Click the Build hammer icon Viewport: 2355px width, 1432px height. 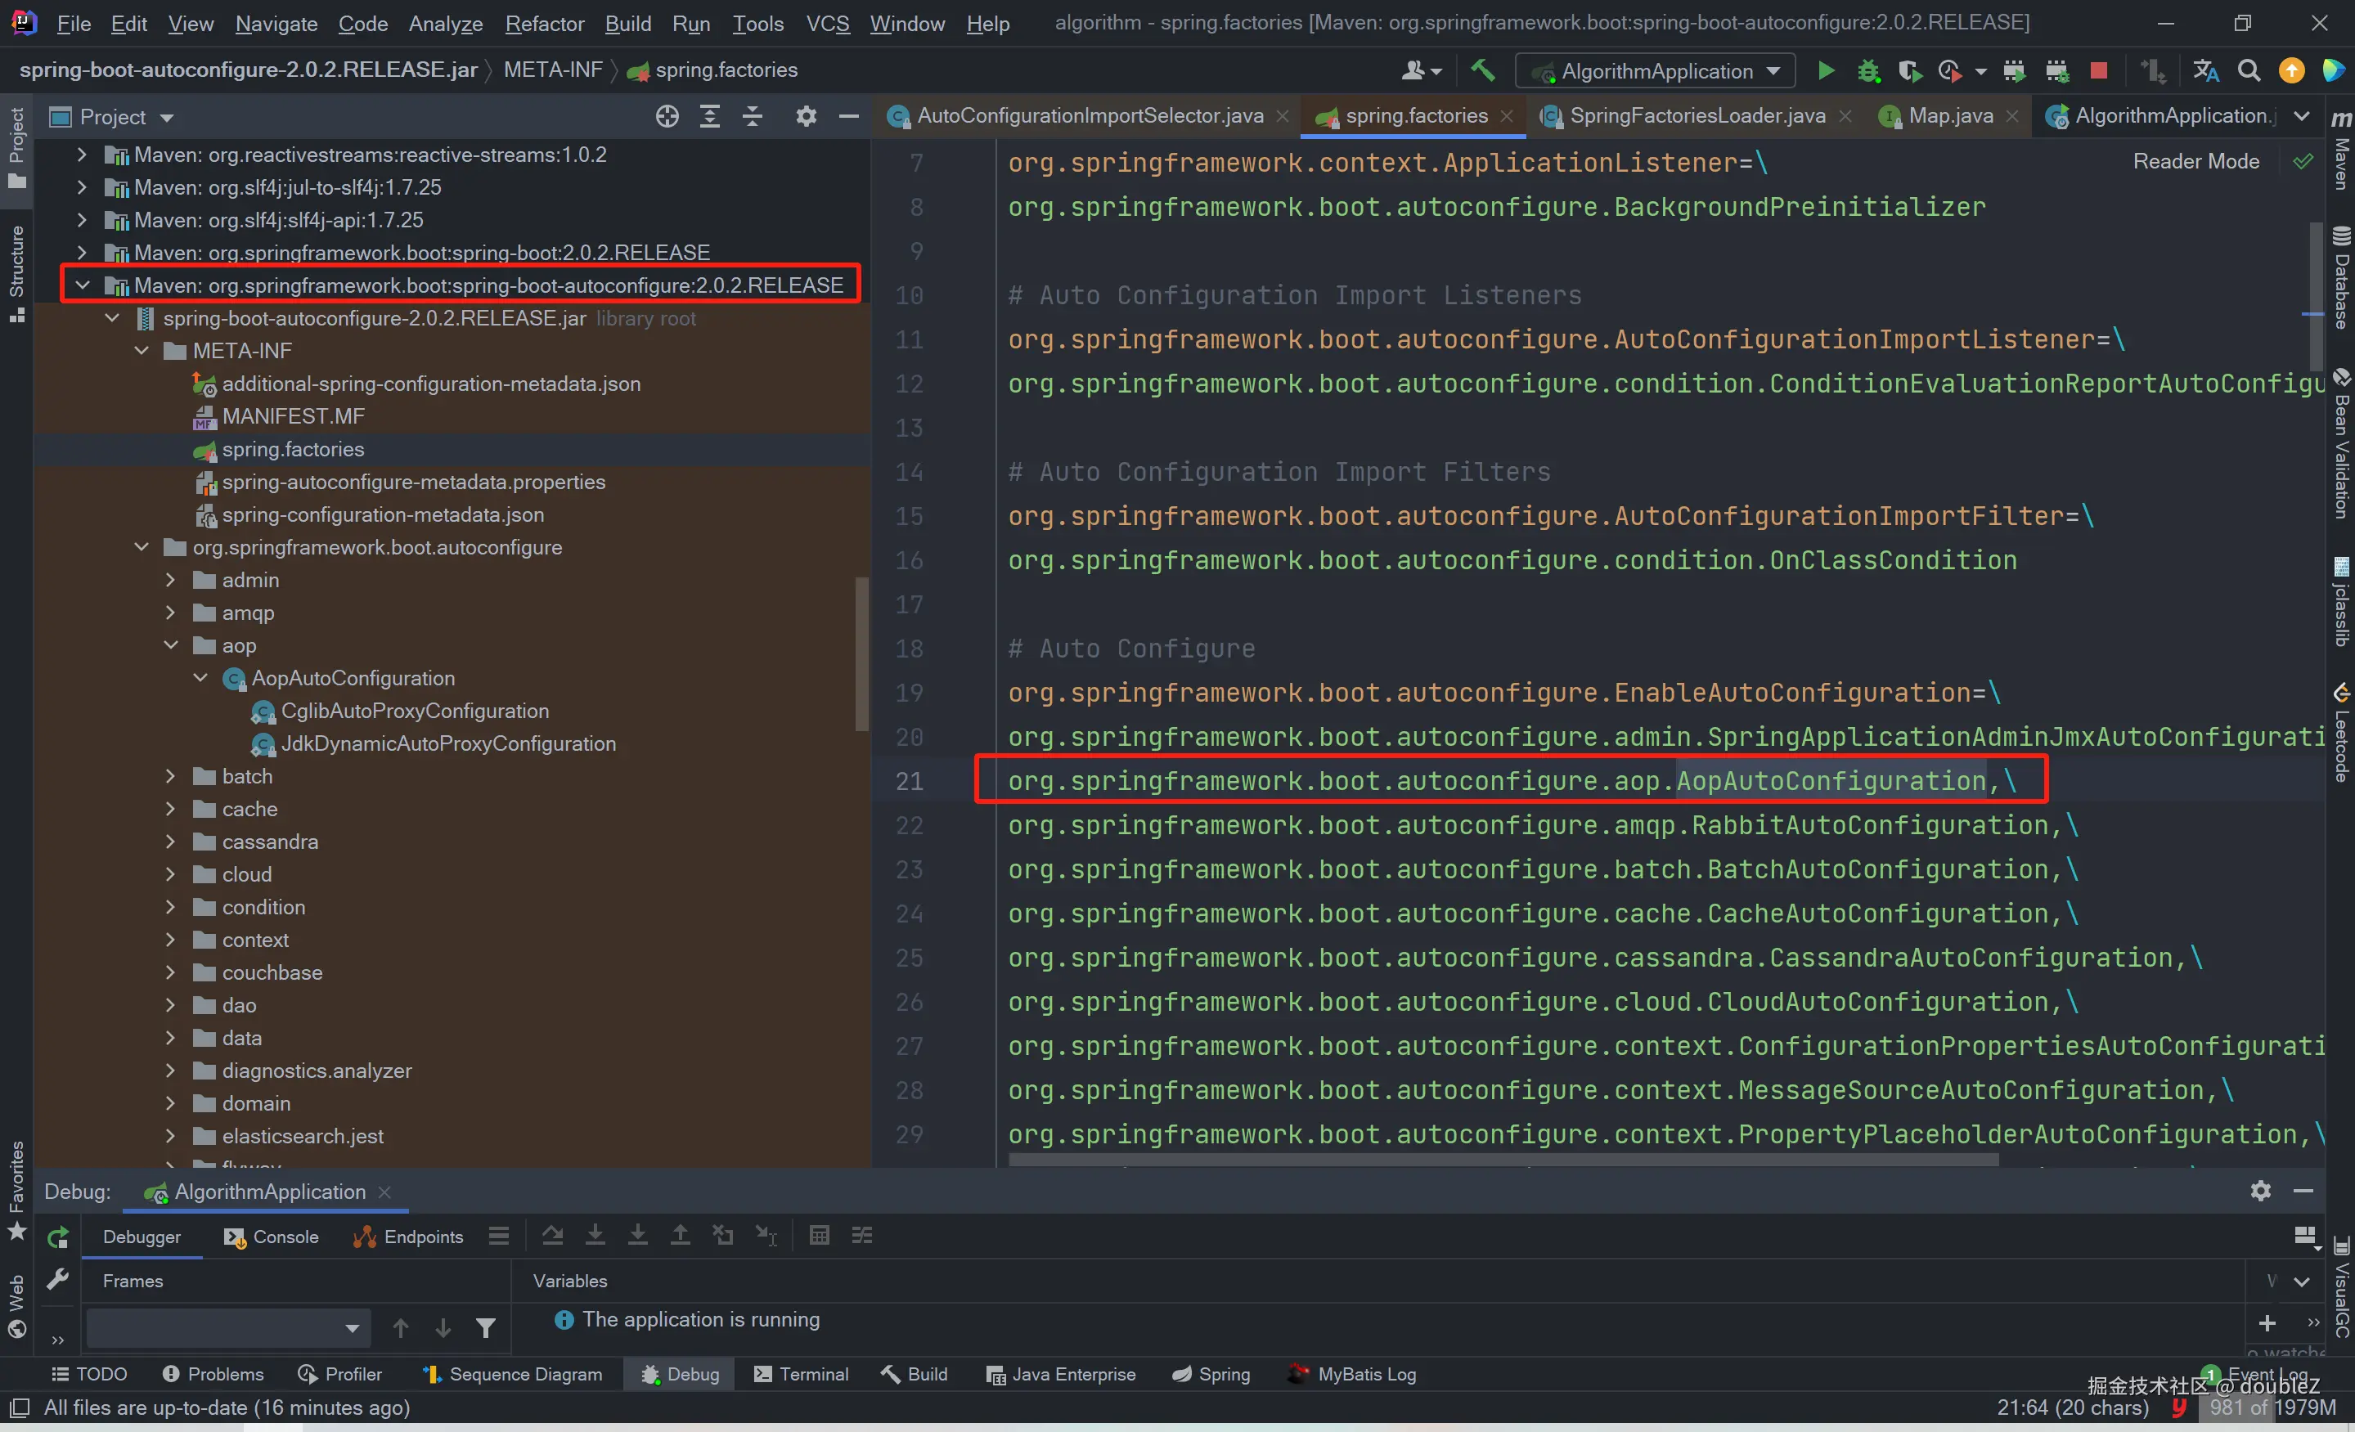1482,70
